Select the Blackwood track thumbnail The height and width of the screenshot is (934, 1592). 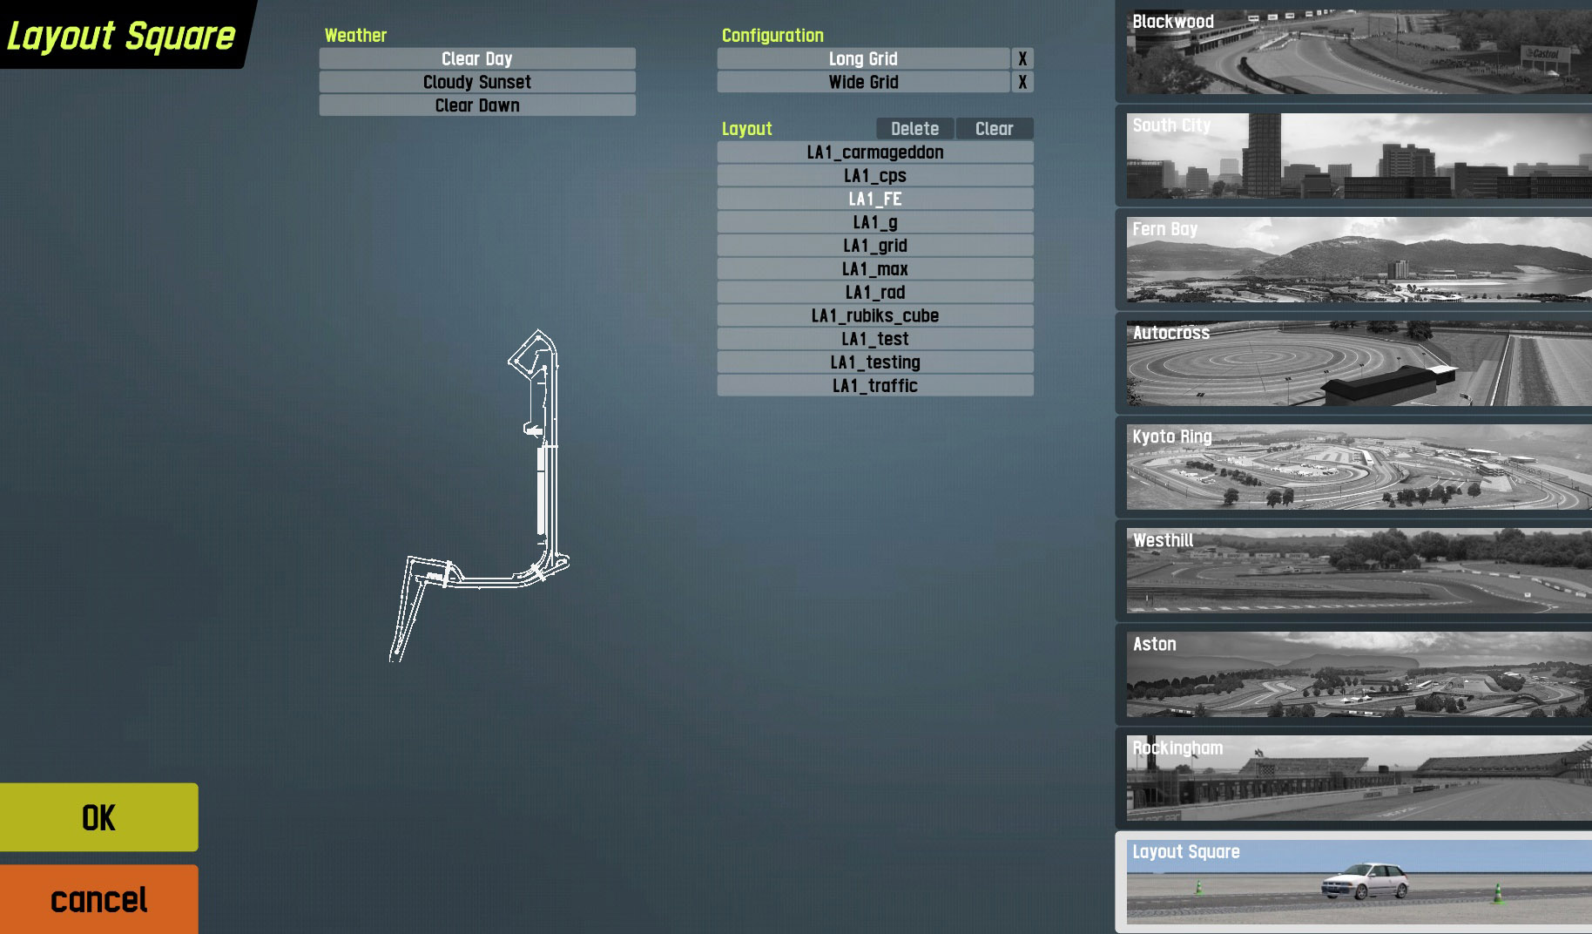[x=1359, y=51]
